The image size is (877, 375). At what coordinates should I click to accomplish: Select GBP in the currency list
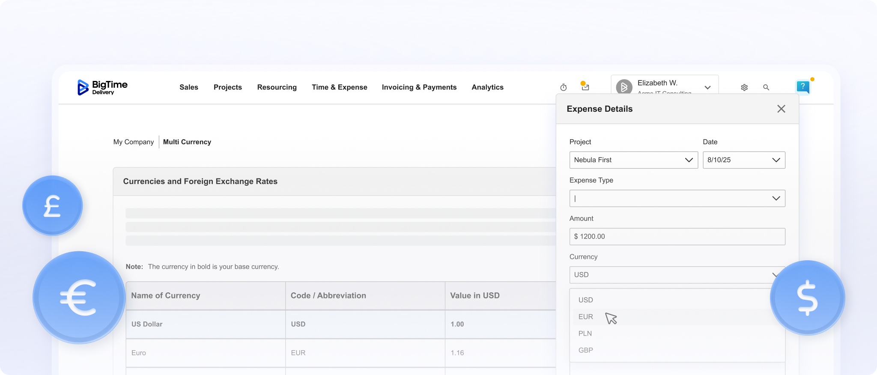click(585, 350)
